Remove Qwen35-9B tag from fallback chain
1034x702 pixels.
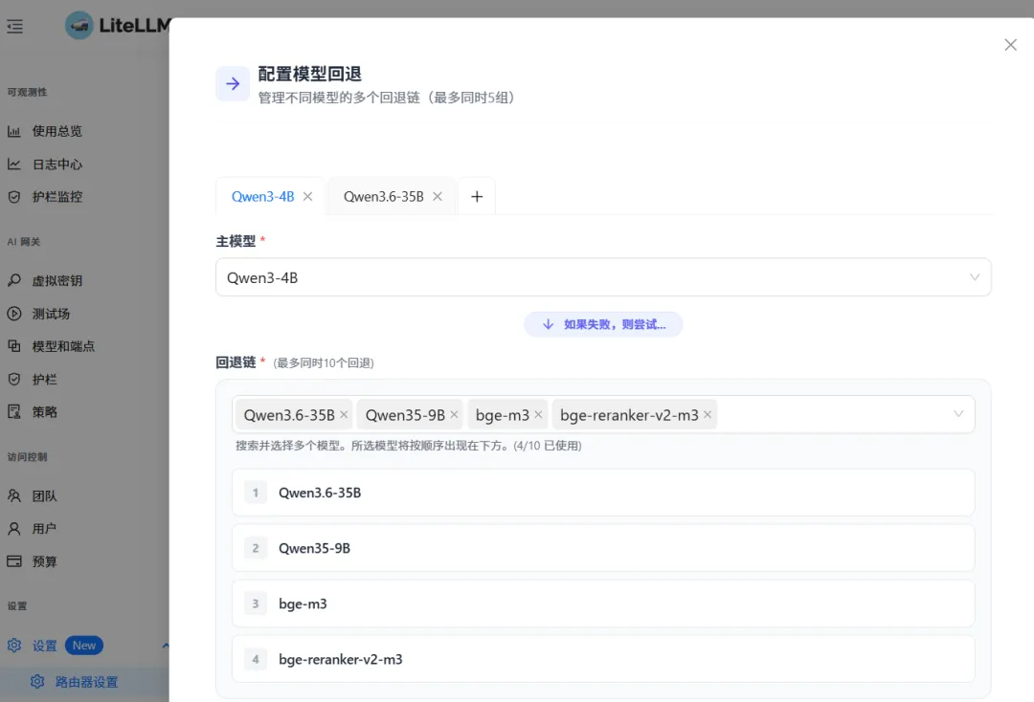tap(455, 414)
